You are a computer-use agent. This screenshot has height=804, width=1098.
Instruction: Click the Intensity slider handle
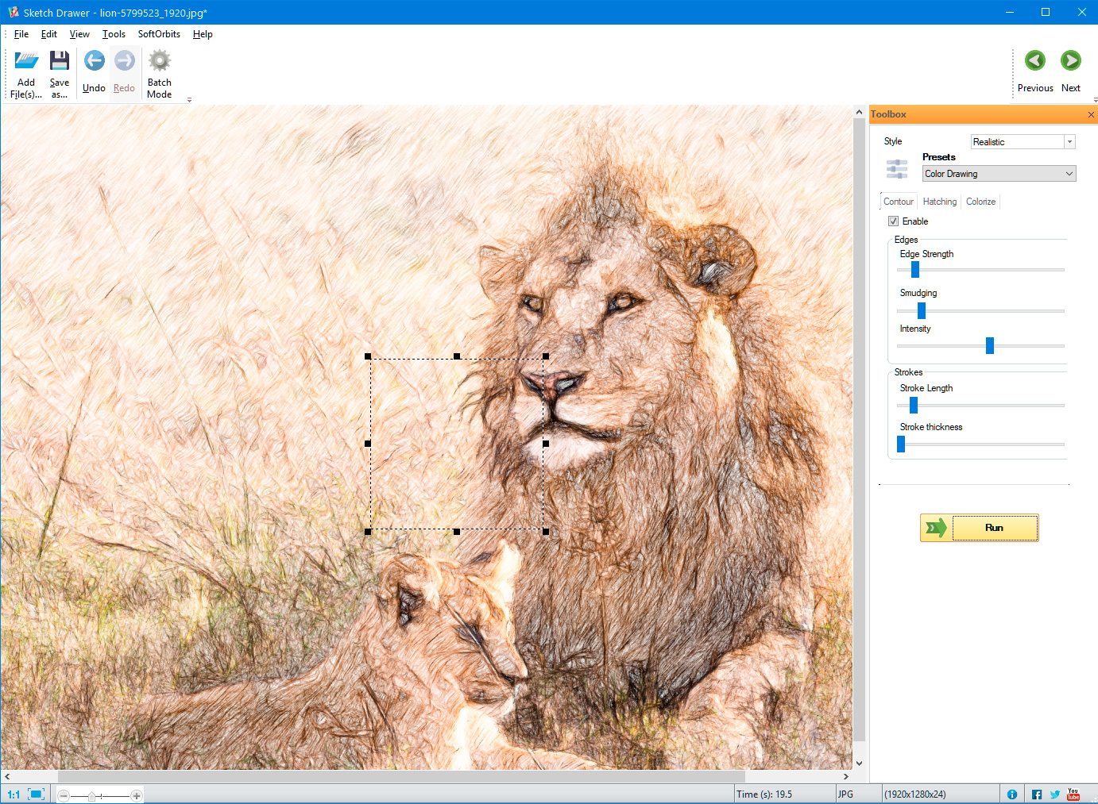[990, 345]
